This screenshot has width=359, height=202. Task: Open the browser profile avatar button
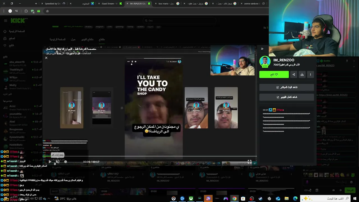pos(10,11)
